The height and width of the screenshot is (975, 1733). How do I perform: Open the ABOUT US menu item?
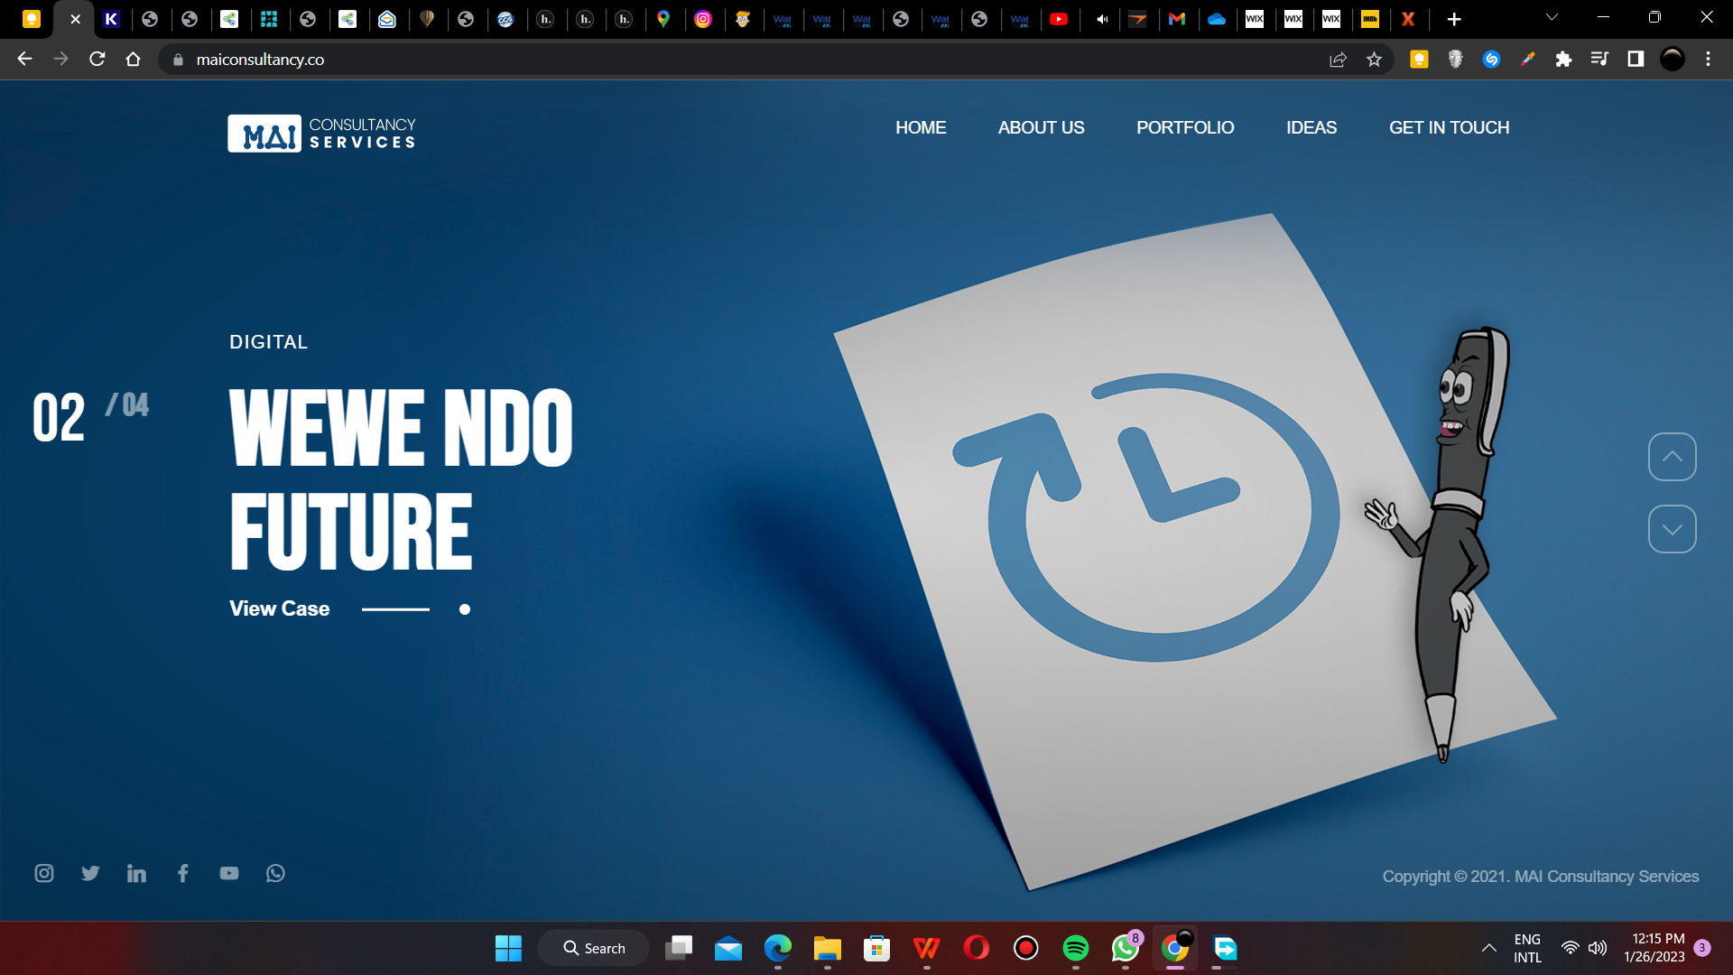pos(1041,127)
